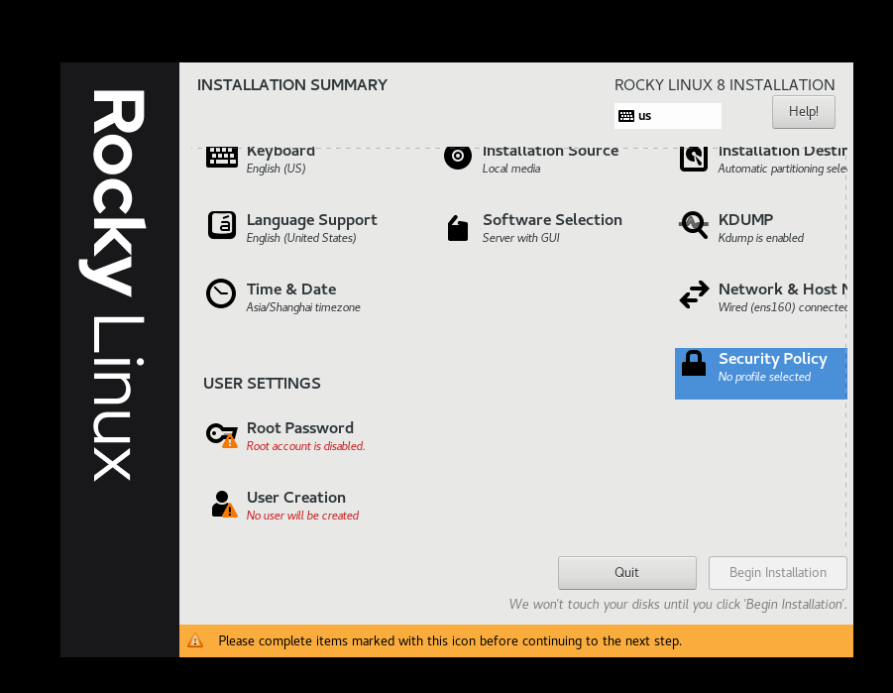Open the KDUMP label
The width and height of the screenshot is (893, 693).
tap(745, 220)
